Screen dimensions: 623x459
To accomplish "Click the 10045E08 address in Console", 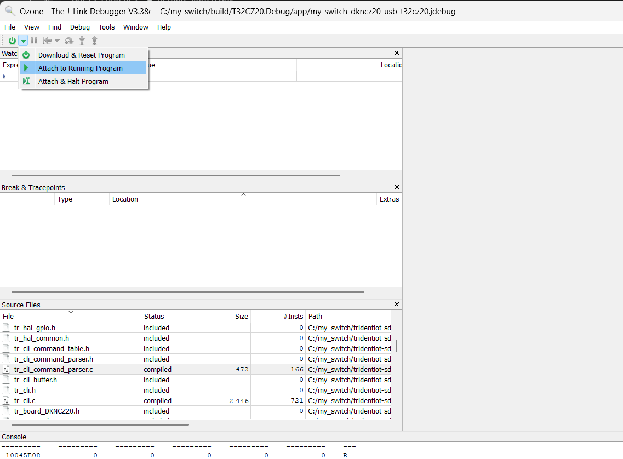I will (x=23, y=455).
